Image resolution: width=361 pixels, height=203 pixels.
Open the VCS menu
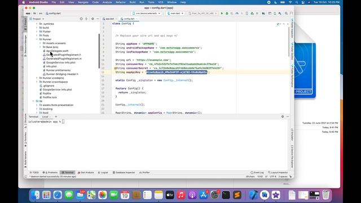[160, 2]
